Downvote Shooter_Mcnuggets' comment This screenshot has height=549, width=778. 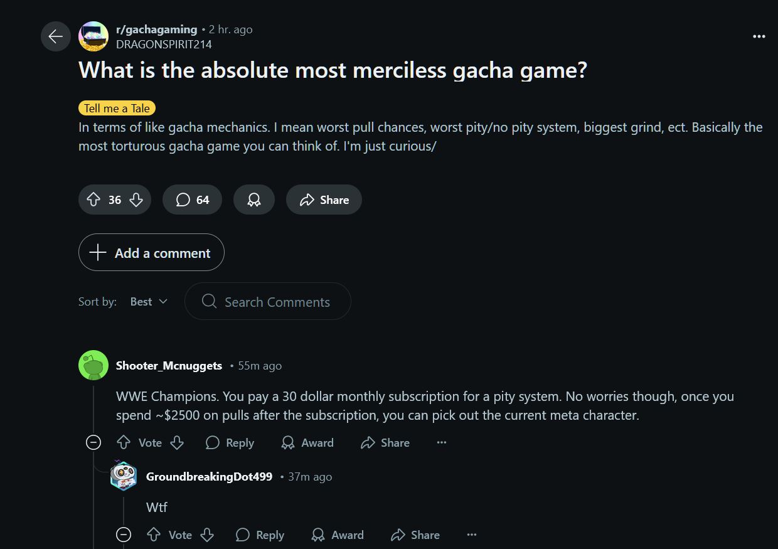[177, 442]
